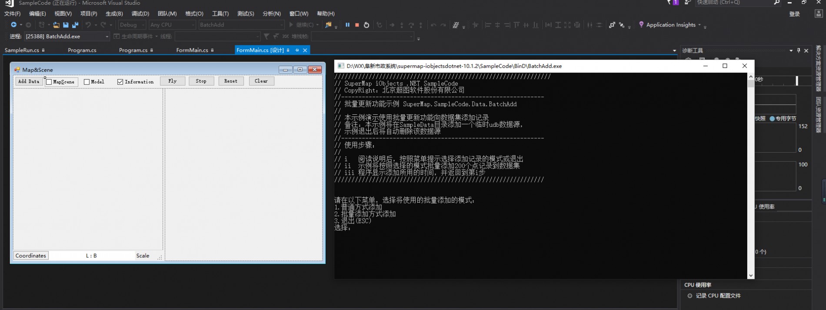Click the Stop button in Map&Scene form
The image size is (826, 310).
201,81
